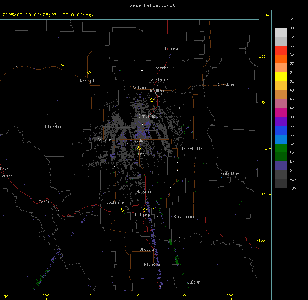Select the Blackfalds city label
This screenshot has height=300, width=308.
click(158, 79)
